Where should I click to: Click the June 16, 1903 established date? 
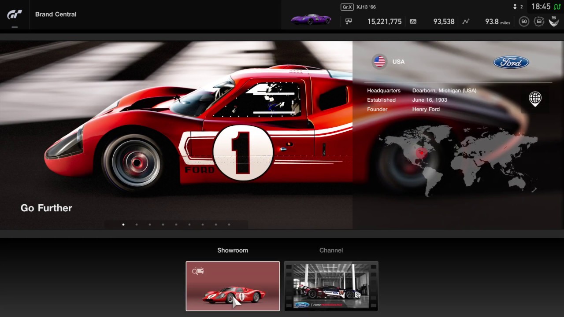430,100
